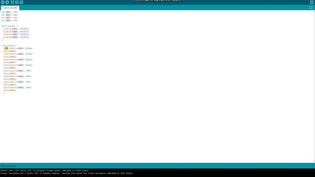Image resolution: width=315 pixels, height=177 pixels.
Task: Click the 'Global variables use' console line
Action: (x=67, y=174)
